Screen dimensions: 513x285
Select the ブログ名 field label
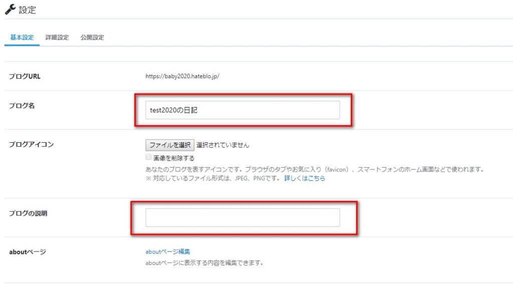tap(22, 106)
